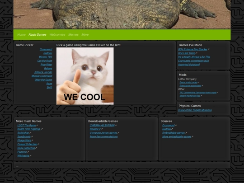Open the link just below Solipskier
The height and width of the screenshot is (183, 244).
[x=24, y=136]
